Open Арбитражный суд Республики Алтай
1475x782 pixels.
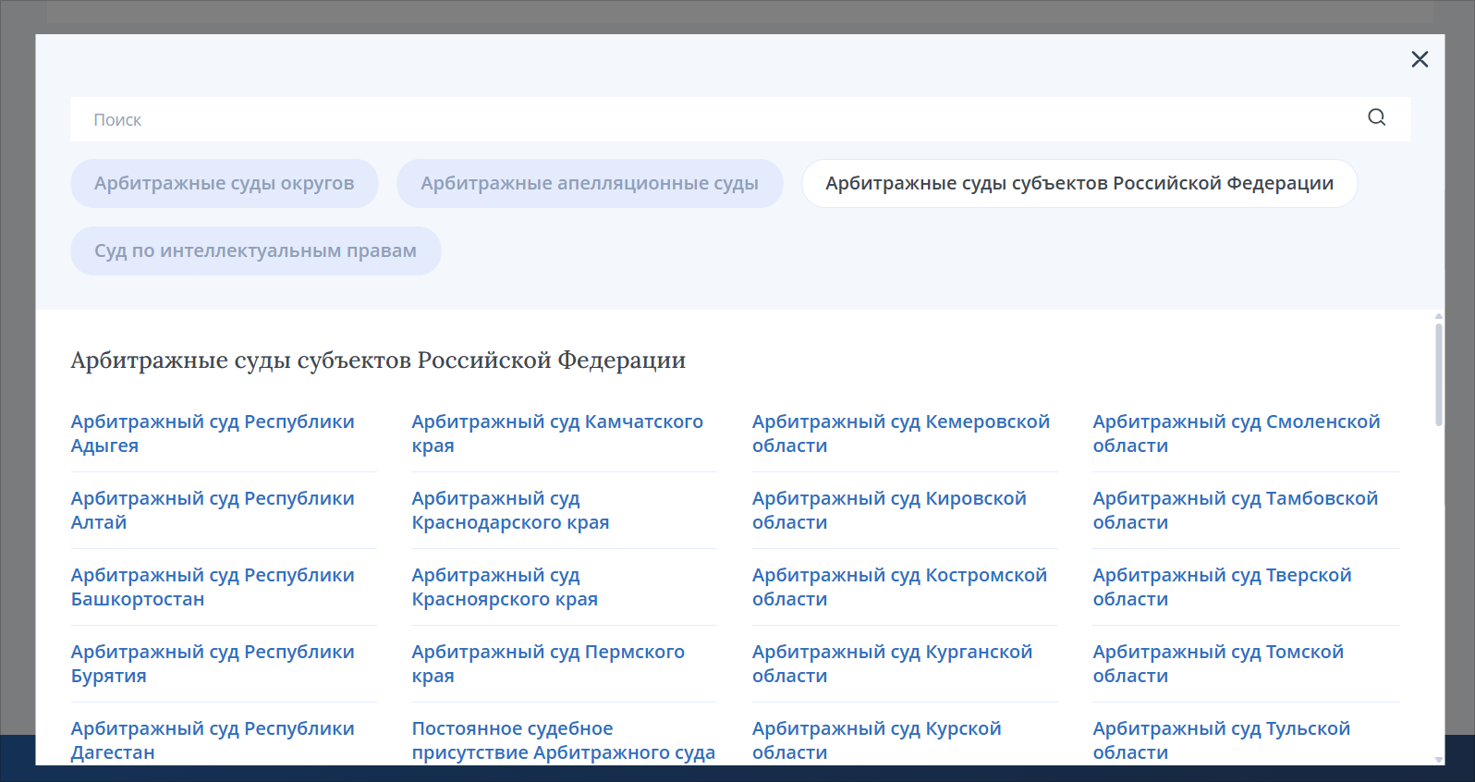click(213, 510)
